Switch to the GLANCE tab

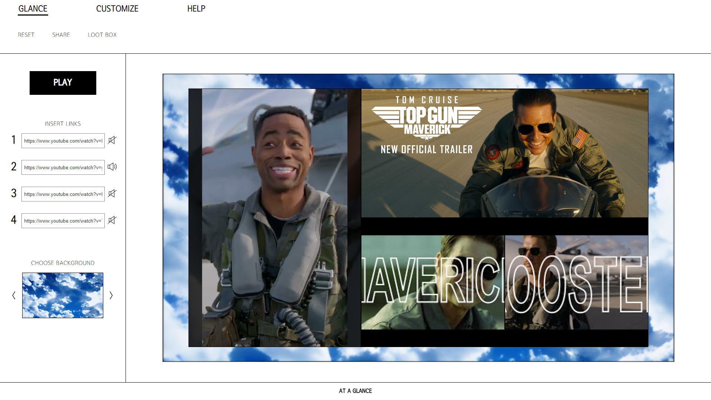(x=33, y=9)
